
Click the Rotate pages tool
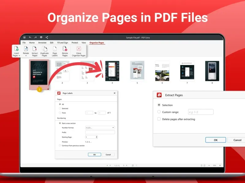(26, 51)
